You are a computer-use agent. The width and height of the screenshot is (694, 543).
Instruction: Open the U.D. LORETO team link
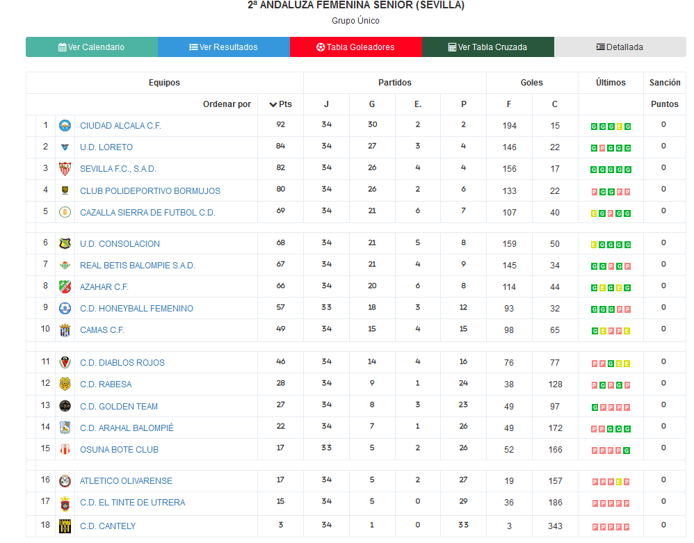106,147
